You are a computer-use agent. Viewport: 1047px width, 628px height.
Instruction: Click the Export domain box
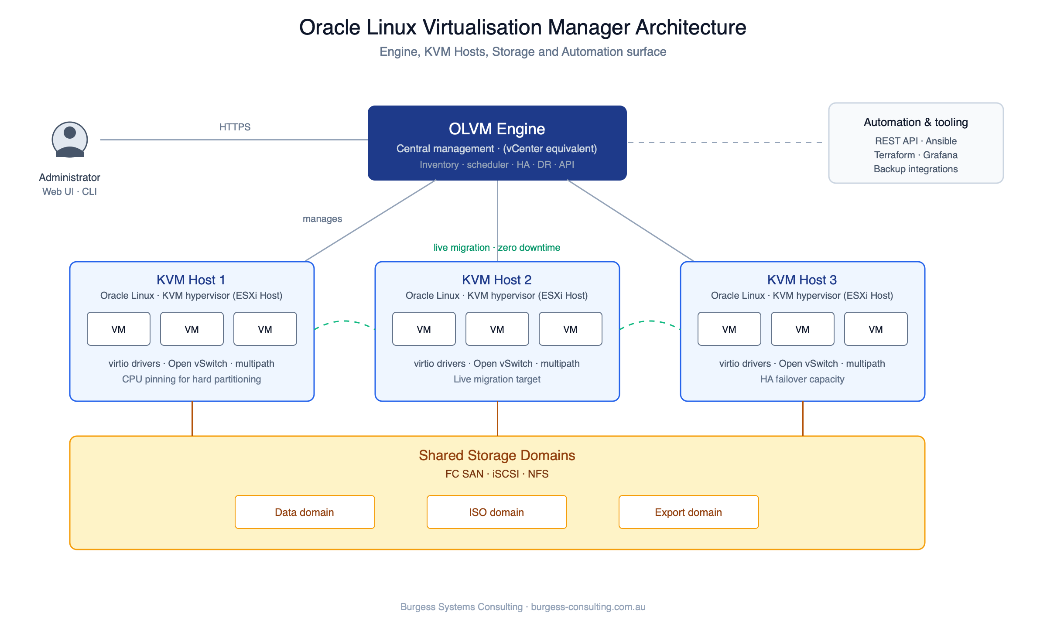point(689,512)
